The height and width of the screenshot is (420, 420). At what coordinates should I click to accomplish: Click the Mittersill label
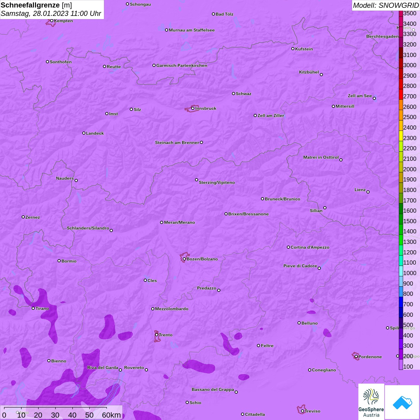tap(345, 106)
